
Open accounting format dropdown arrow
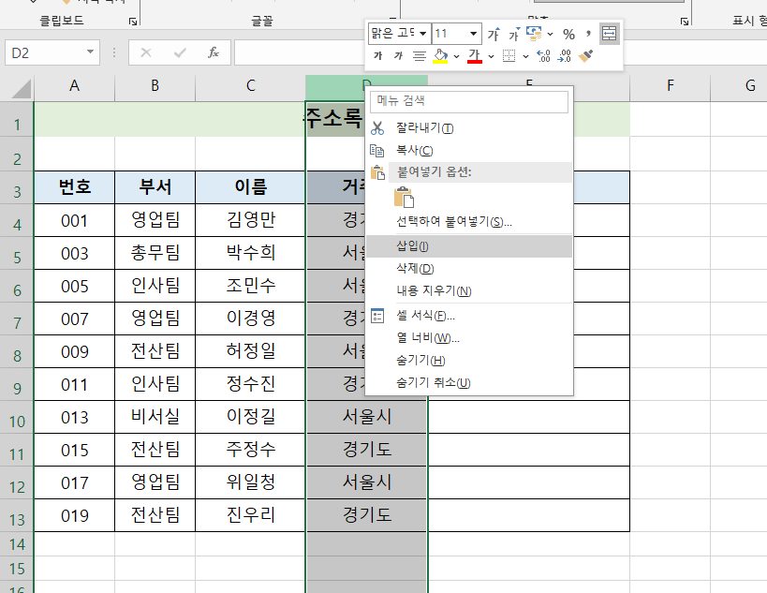click(x=551, y=35)
